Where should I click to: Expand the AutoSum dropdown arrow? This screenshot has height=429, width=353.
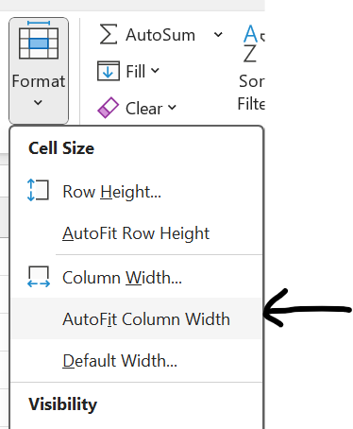point(218,34)
